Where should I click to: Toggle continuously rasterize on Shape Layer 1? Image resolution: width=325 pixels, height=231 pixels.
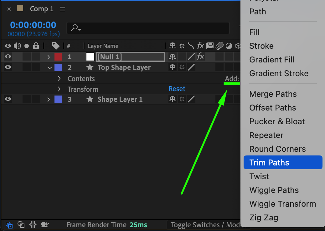[182, 99]
